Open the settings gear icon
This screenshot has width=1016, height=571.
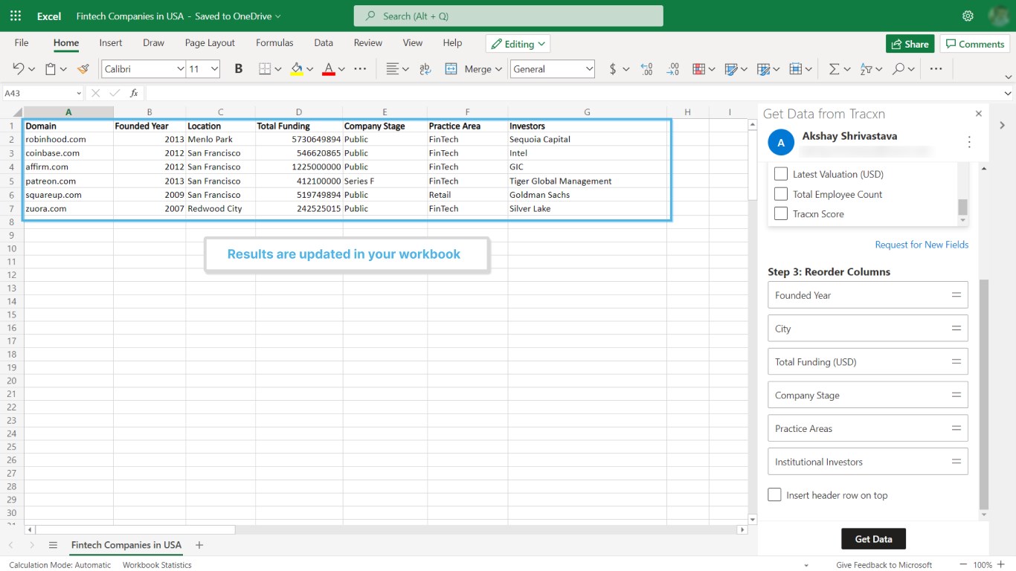tap(968, 16)
